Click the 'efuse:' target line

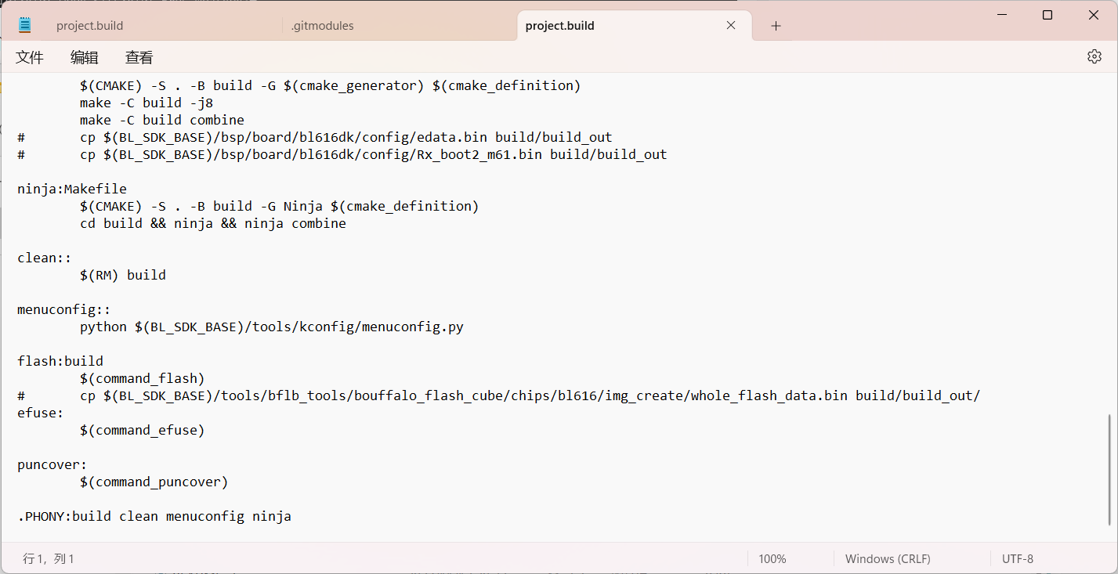pos(41,413)
